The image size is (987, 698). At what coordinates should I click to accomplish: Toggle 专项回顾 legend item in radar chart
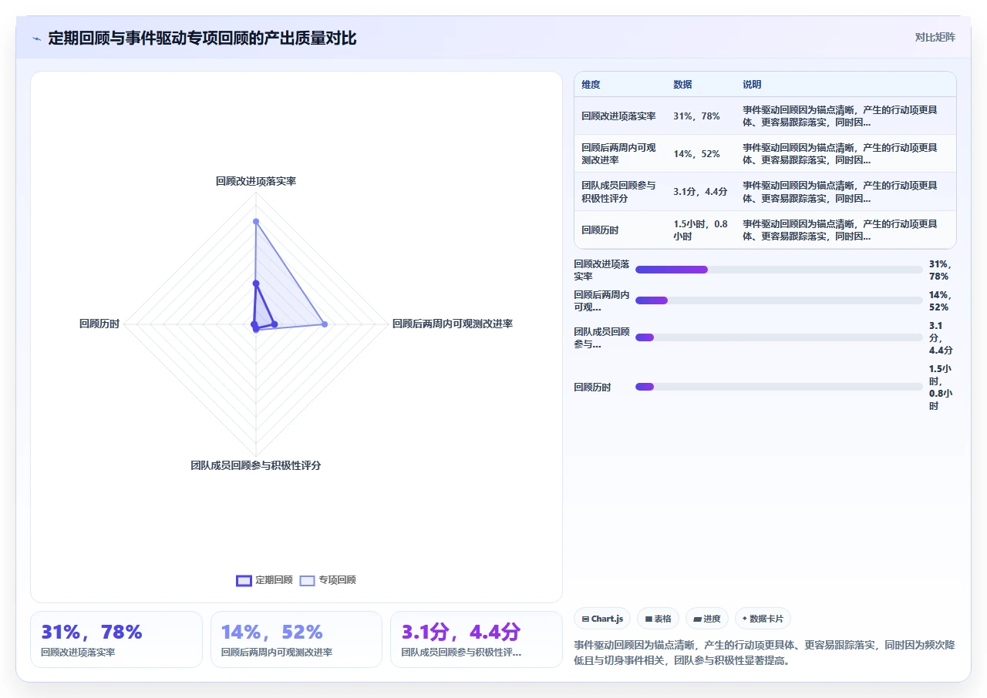pos(328,580)
